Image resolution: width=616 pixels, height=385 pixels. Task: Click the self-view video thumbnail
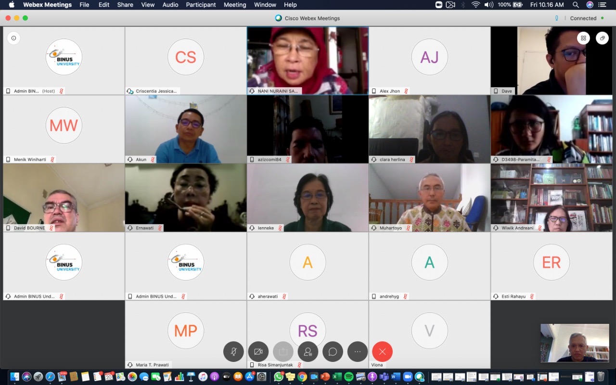click(x=575, y=343)
